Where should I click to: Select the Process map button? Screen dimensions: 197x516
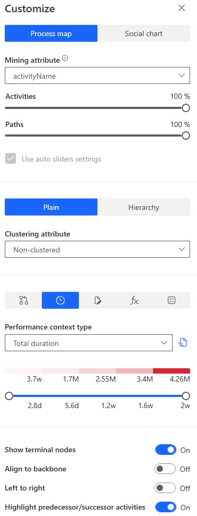point(51,33)
